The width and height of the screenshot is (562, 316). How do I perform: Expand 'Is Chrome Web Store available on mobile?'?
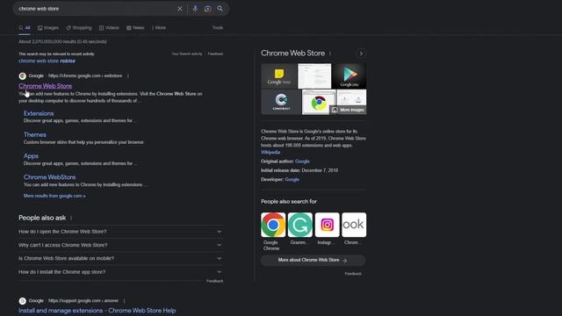point(120,258)
